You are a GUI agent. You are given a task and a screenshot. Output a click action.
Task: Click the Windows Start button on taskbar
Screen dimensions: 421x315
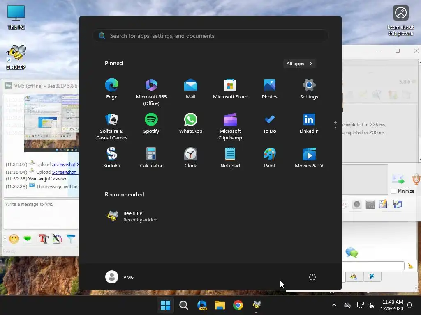(x=165, y=305)
